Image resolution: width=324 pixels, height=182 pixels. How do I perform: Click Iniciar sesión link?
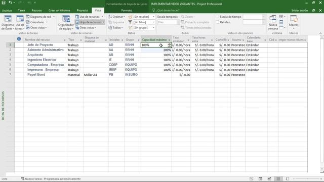[x=300, y=10]
